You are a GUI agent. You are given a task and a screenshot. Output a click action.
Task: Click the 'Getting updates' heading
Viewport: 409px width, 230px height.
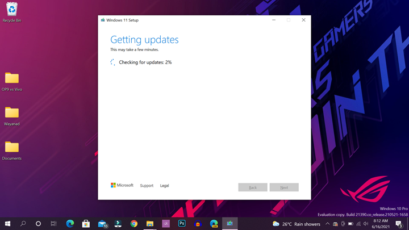coord(144,40)
